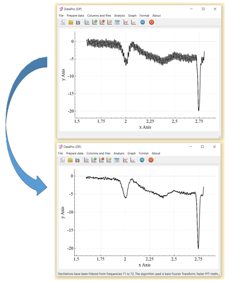
Task: Open Columns and files menu in bottom window
Action: 98,153
